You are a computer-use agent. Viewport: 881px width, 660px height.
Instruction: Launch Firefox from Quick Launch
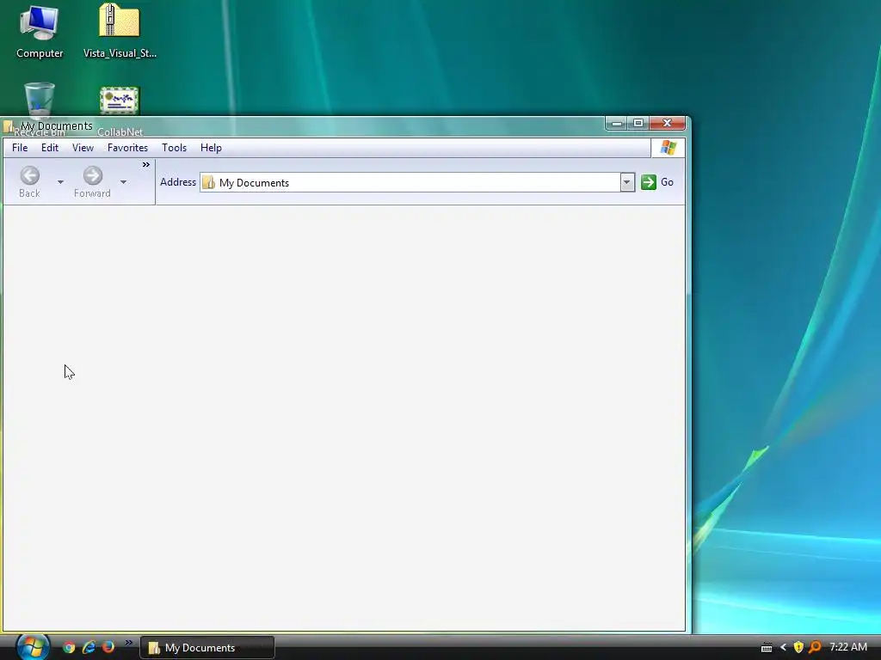point(108,647)
